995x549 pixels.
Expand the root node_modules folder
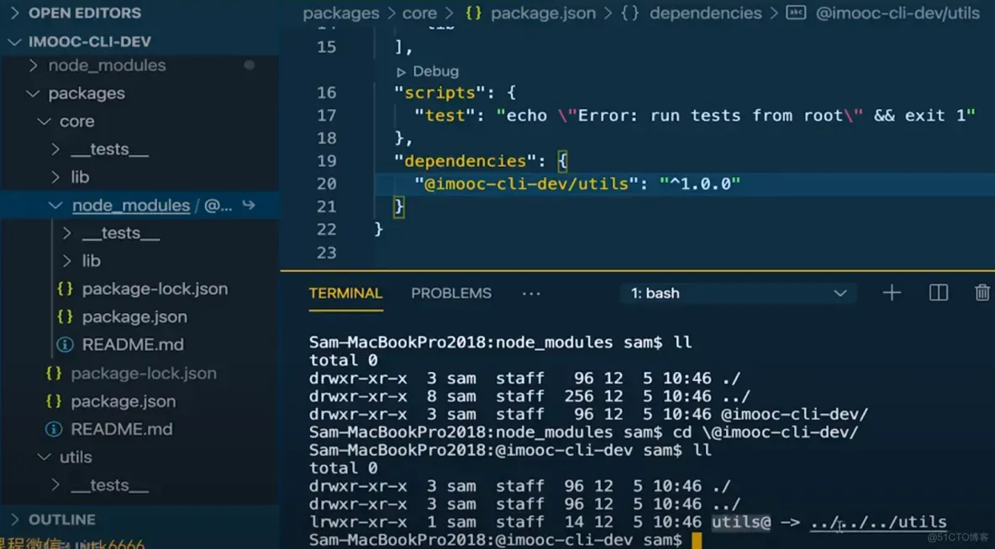click(x=107, y=65)
